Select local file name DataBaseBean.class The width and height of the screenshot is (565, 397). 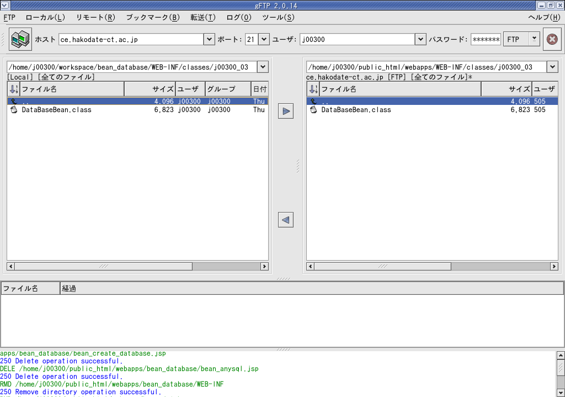pos(57,110)
